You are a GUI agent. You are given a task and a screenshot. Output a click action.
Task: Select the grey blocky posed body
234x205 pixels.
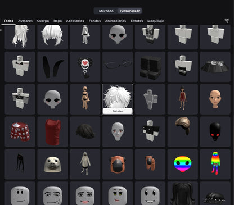(150, 99)
